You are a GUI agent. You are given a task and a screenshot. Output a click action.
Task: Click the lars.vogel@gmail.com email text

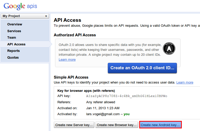[x=103, y=114]
